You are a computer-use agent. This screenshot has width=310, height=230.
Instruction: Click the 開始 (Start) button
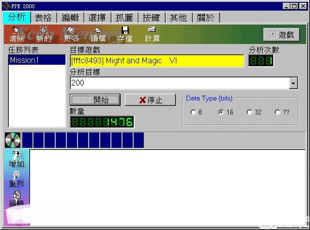95,100
